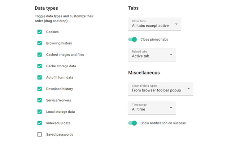
Task: Toggle the Service Workers checkbox
Action: click(40, 100)
